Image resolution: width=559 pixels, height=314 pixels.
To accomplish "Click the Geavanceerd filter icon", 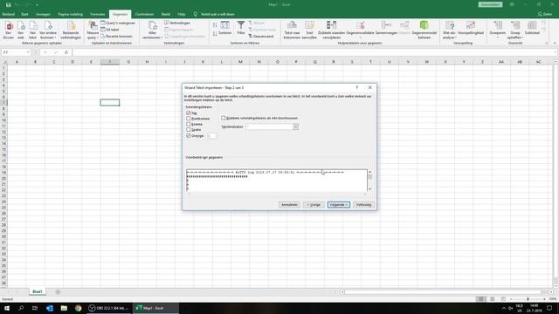I will click(251, 36).
